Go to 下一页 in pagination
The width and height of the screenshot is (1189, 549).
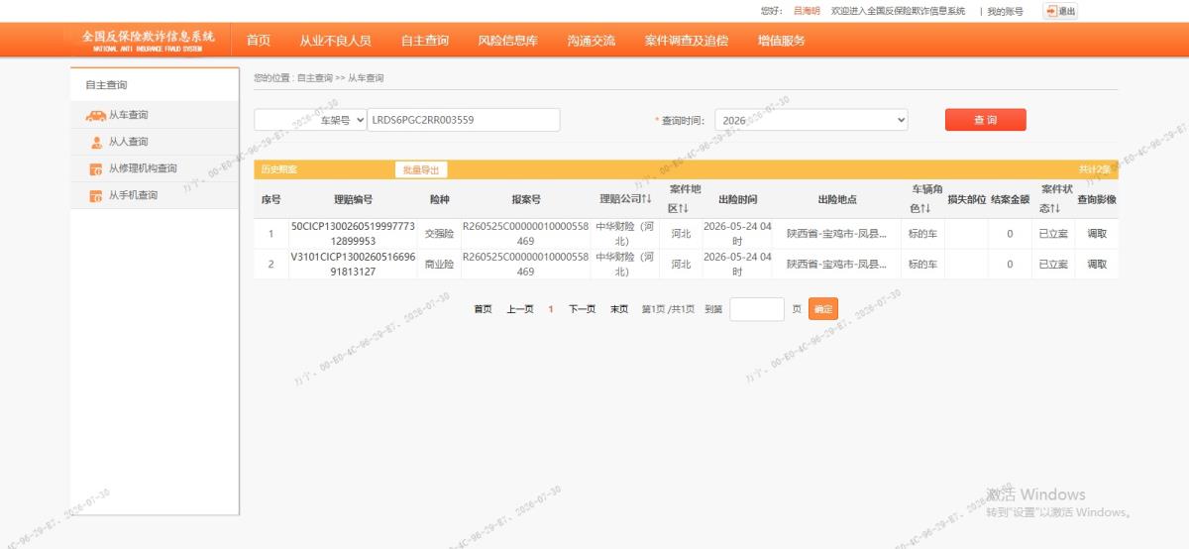pos(582,309)
